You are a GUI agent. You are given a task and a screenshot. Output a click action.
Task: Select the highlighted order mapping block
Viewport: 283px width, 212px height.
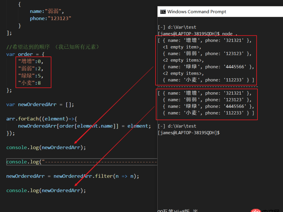34,72
